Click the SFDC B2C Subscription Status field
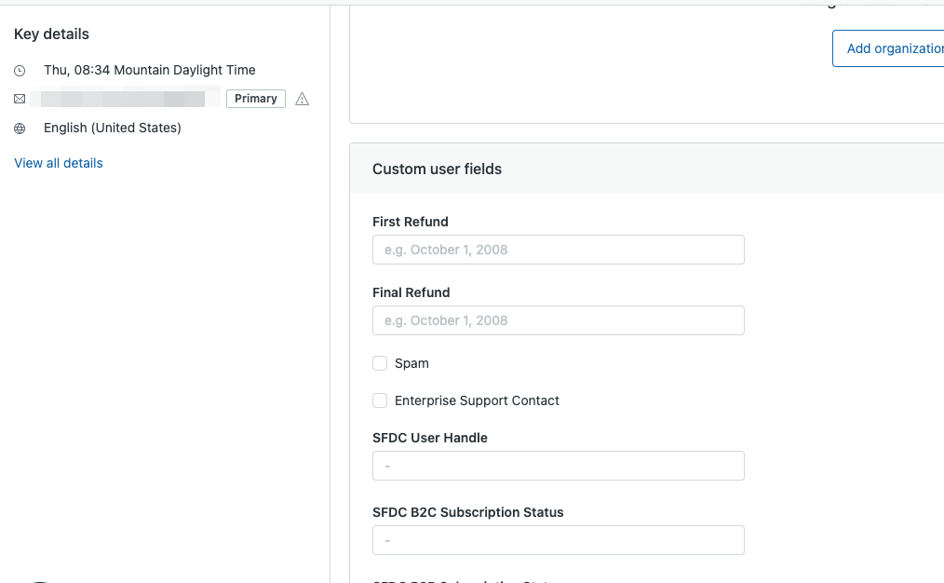 click(x=558, y=540)
